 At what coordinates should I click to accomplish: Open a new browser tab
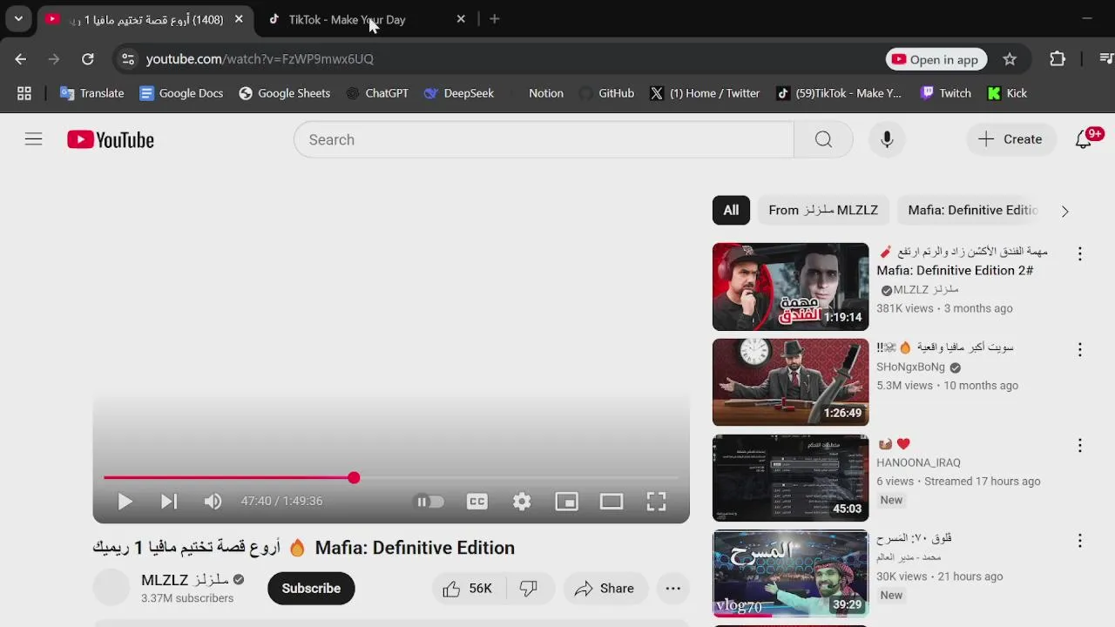(x=495, y=19)
